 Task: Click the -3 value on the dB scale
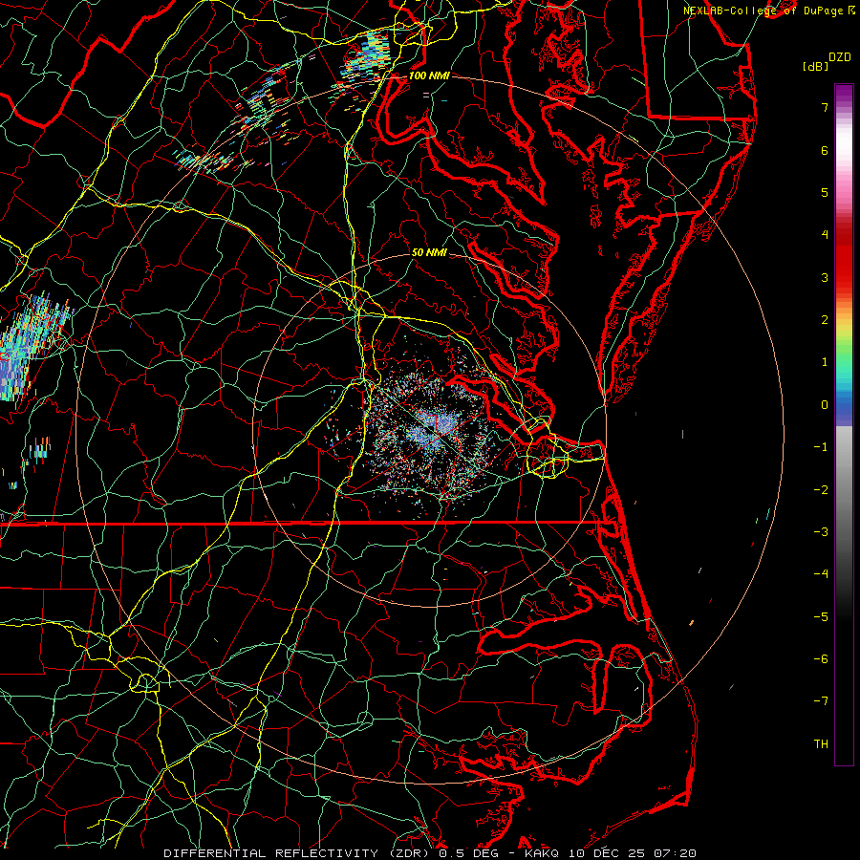tap(821, 532)
